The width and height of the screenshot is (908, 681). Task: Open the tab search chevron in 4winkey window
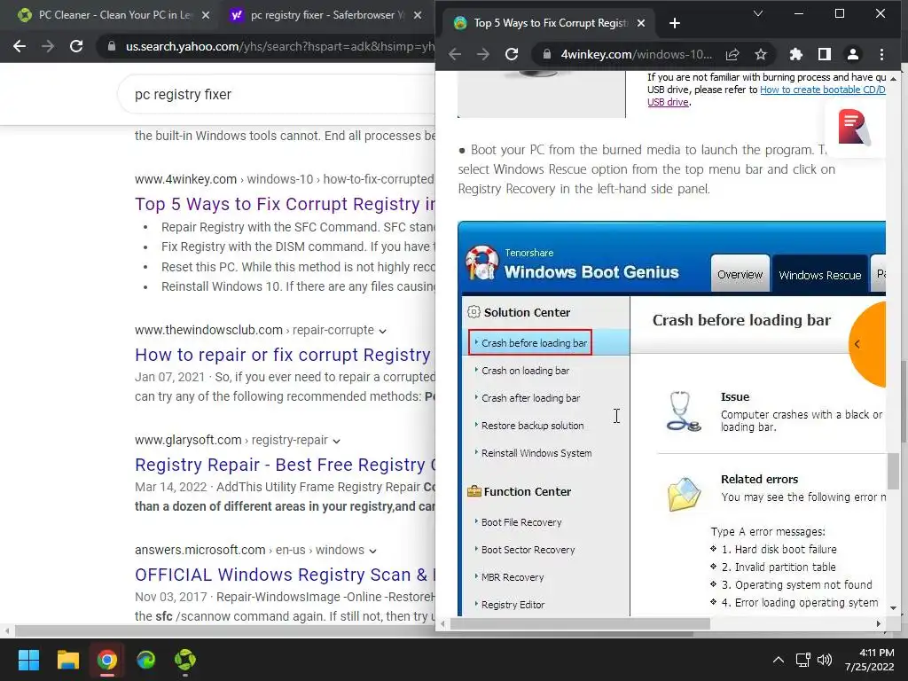[x=757, y=13]
